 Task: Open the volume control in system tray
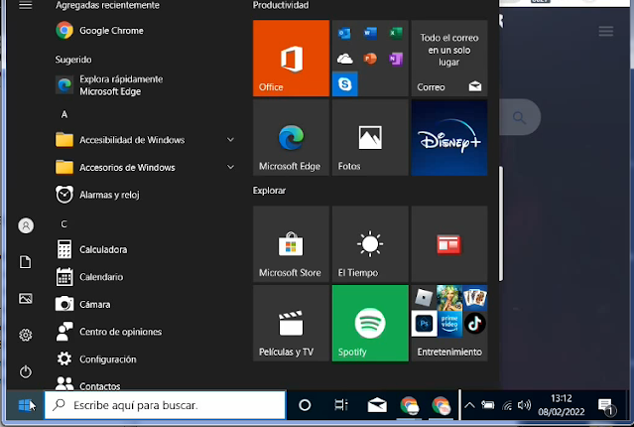524,405
